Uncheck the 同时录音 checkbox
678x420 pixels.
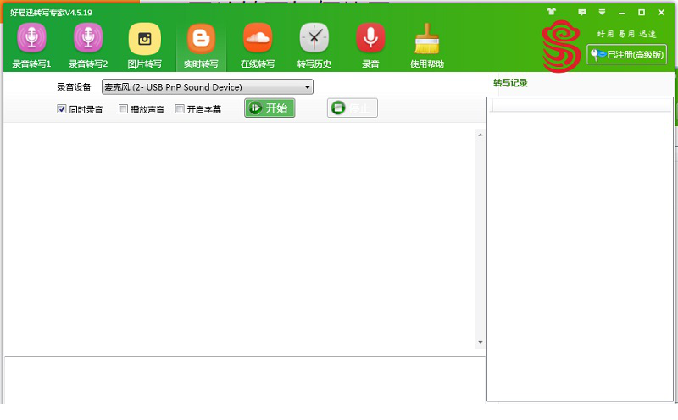pyautogui.click(x=62, y=109)
